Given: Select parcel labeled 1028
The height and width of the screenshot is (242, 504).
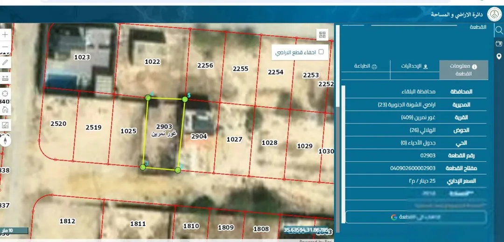Looking at the screenshot, I should (x=269, y=143).
